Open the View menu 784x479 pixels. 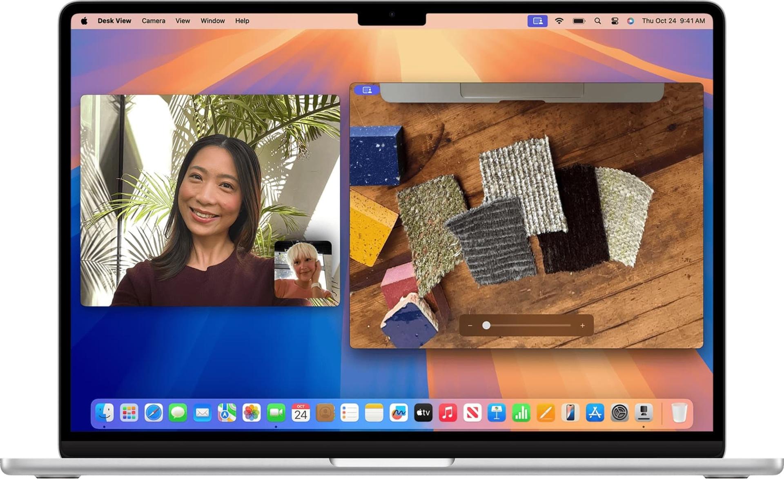coord(183,21)
